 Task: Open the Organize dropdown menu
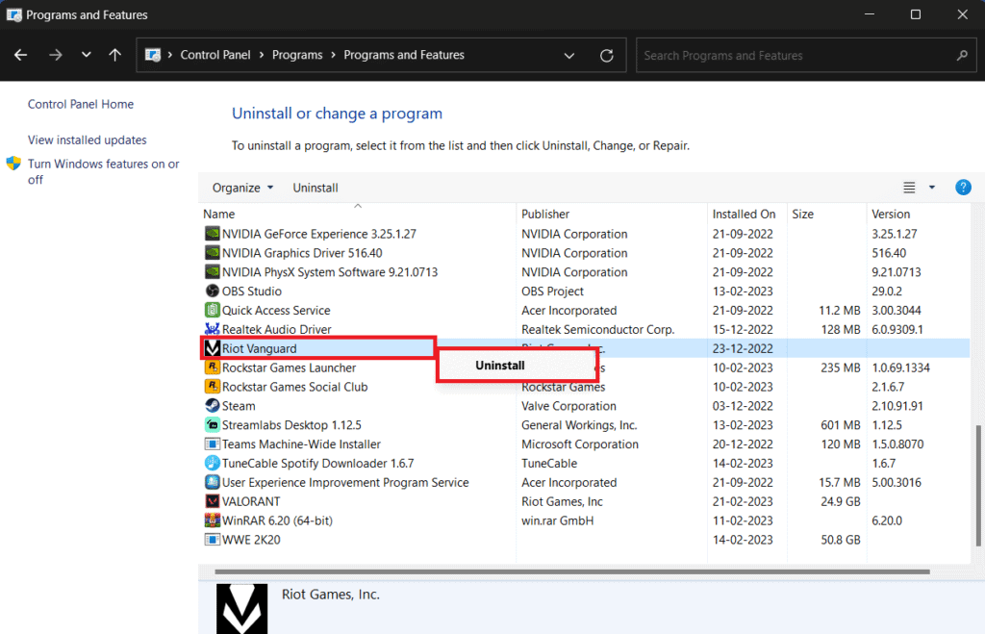pyautogui.click(x=242, y=188)
